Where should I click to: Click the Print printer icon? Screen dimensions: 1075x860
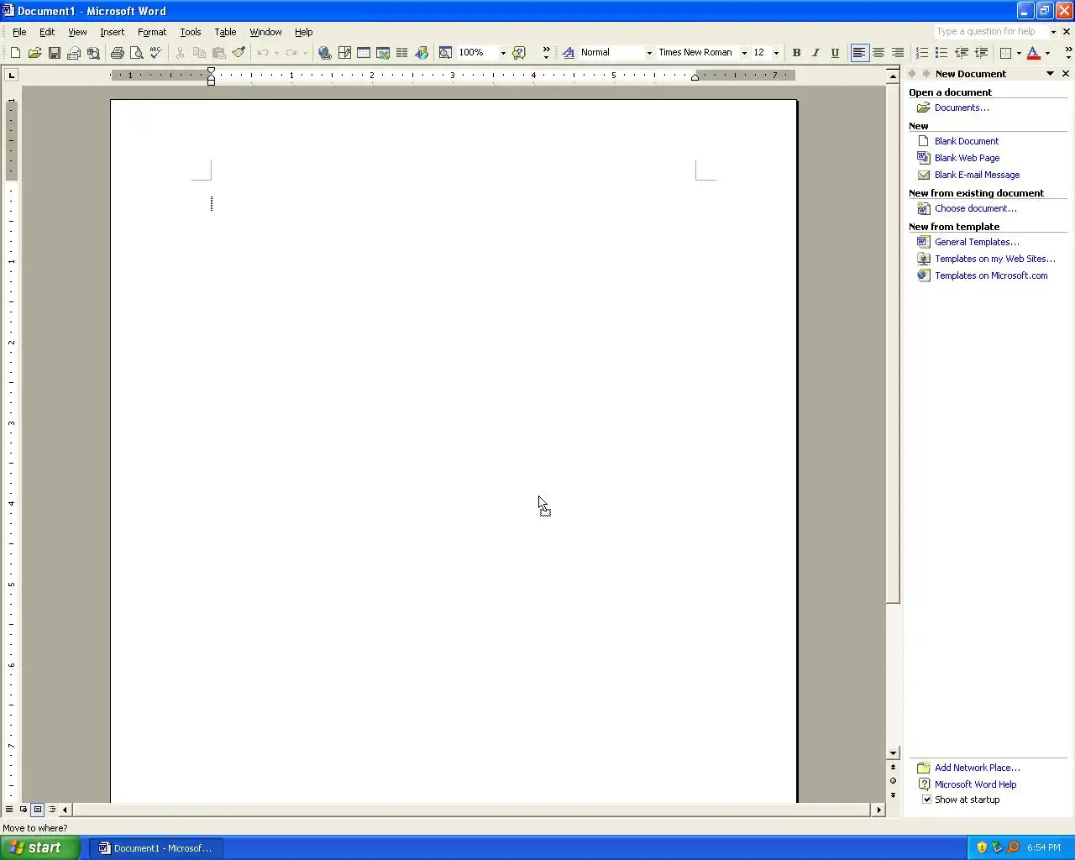[x=117, y=53]
